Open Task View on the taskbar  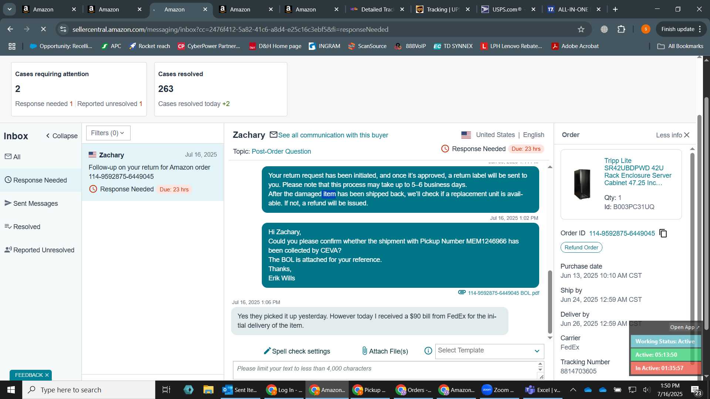166,390
